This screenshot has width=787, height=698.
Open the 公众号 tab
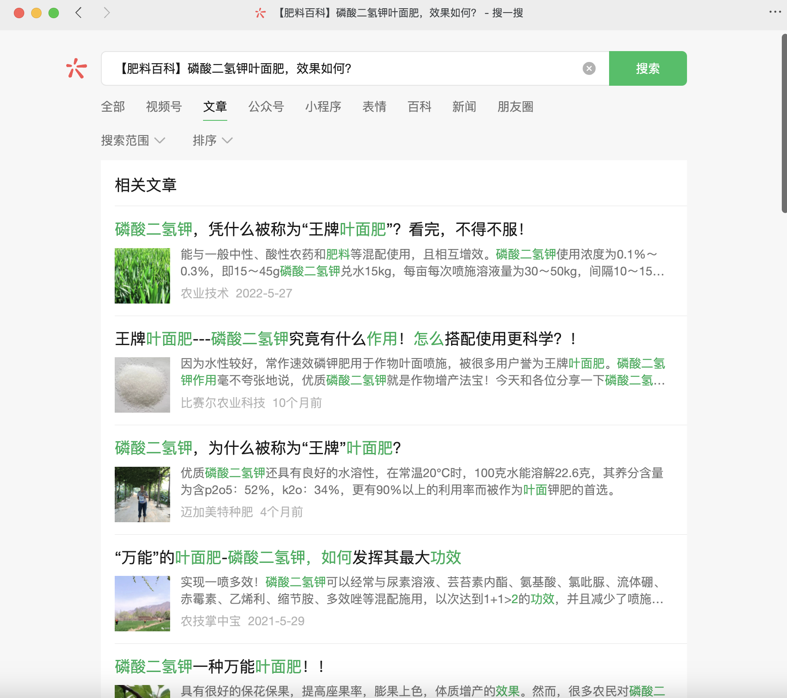(266, 107)
